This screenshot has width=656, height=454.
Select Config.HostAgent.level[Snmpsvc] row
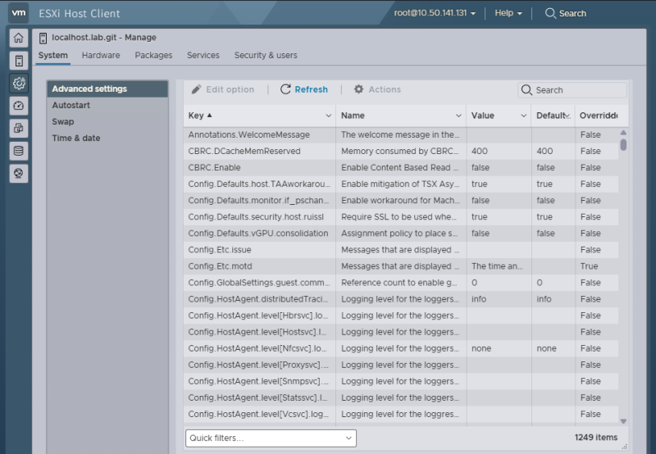401,381
